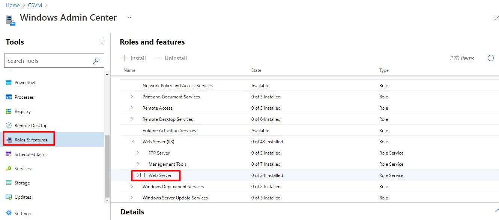499x220 pixels.
Task: Open the CSVM breadcrumb link
Action: point(34,5)
